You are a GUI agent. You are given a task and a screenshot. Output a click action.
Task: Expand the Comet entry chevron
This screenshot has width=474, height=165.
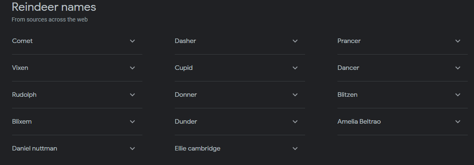pos(132,41)
